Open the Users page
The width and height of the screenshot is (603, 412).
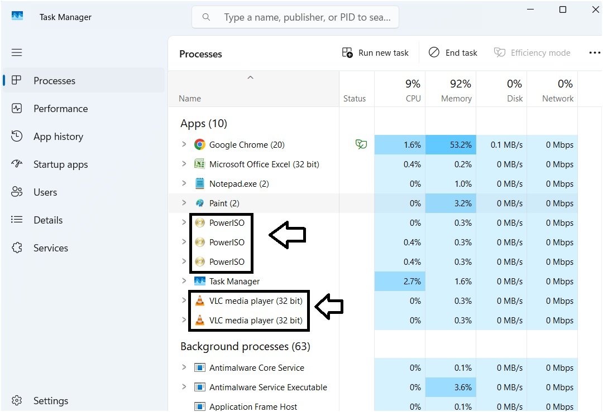84,192
